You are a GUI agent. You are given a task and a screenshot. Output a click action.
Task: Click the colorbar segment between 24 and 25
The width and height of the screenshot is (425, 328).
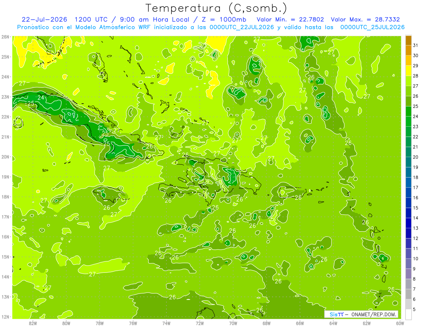pos(408,111)
